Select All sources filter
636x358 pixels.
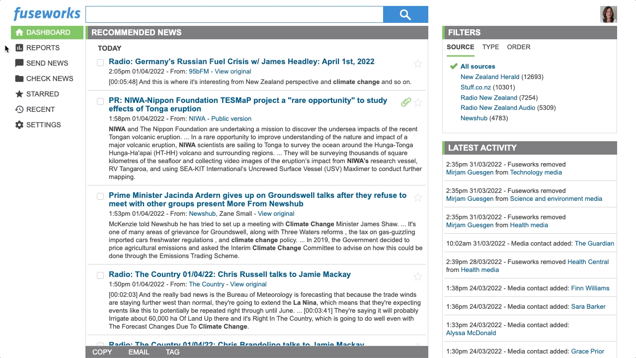coord(477,66)
